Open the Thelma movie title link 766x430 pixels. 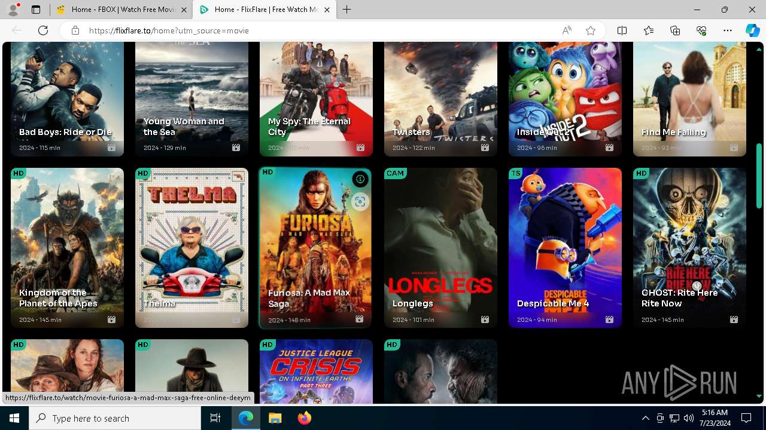click(x=159, y=303)
